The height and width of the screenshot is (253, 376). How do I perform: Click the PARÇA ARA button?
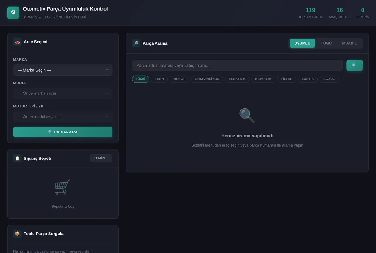point(63,132)
